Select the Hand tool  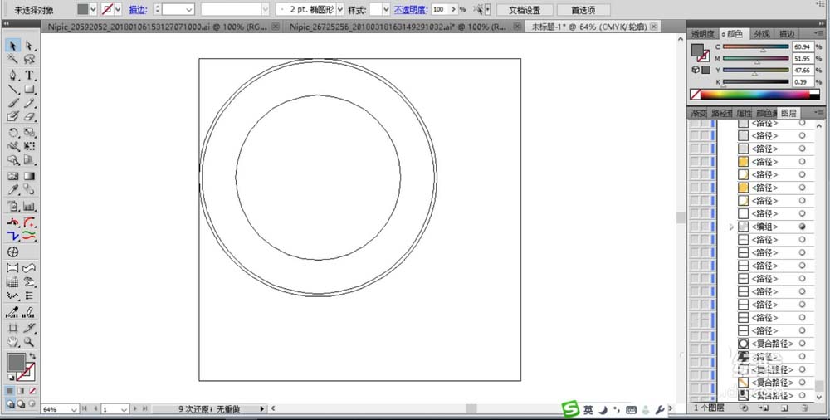point(13,342)
